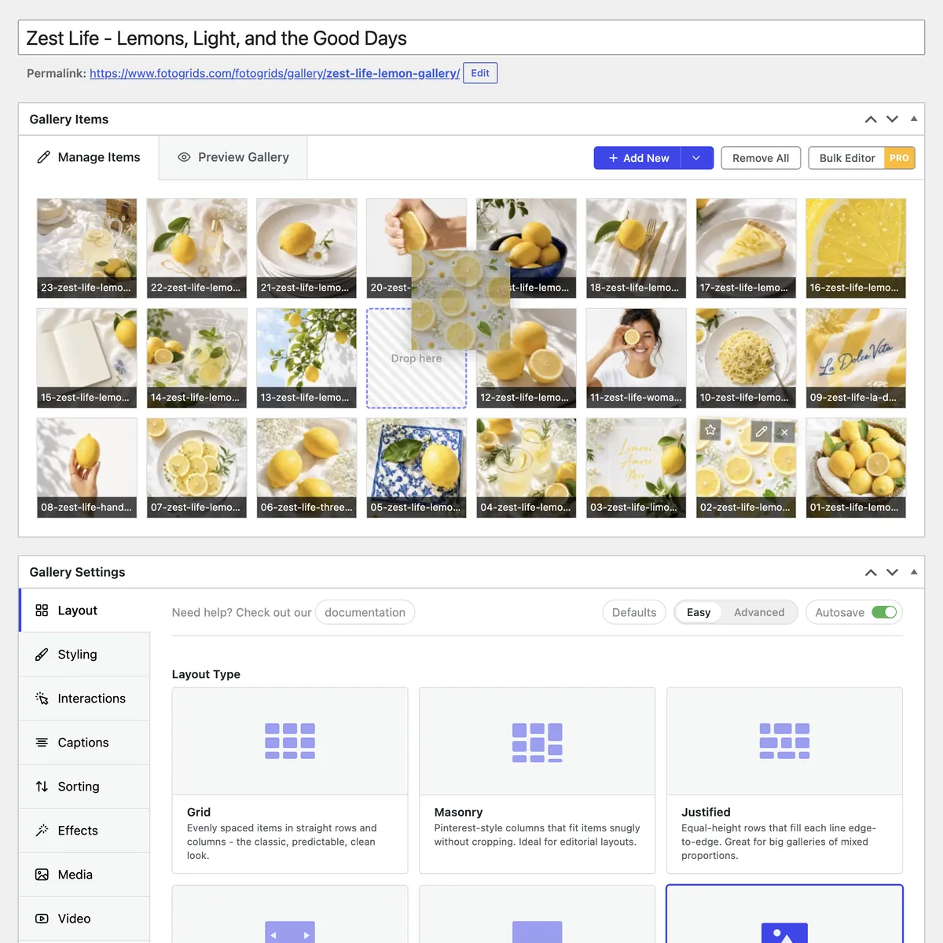Click the Justified layout icon

pyautogui.click(x=784, y=741)
